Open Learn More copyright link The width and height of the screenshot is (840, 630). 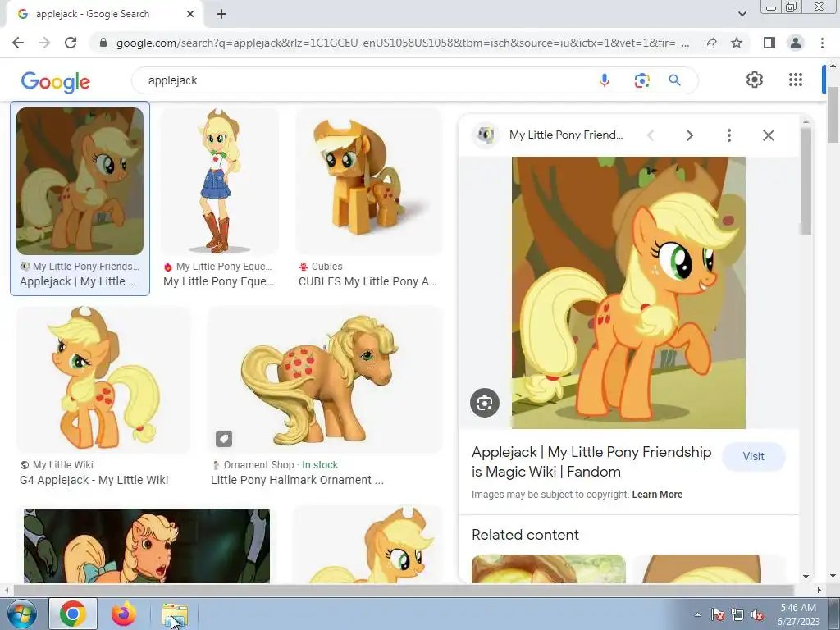point(657,495)
